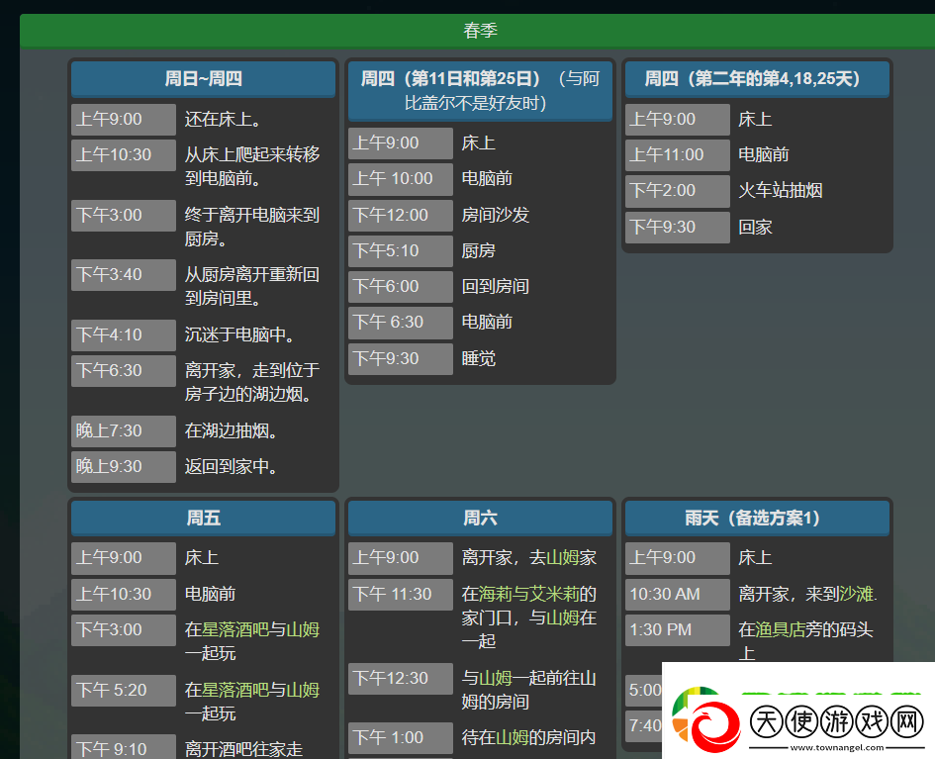Click the 下午5:10 time cell
The width and height of the screenshot is (935, 759).
tap(400, 251)
